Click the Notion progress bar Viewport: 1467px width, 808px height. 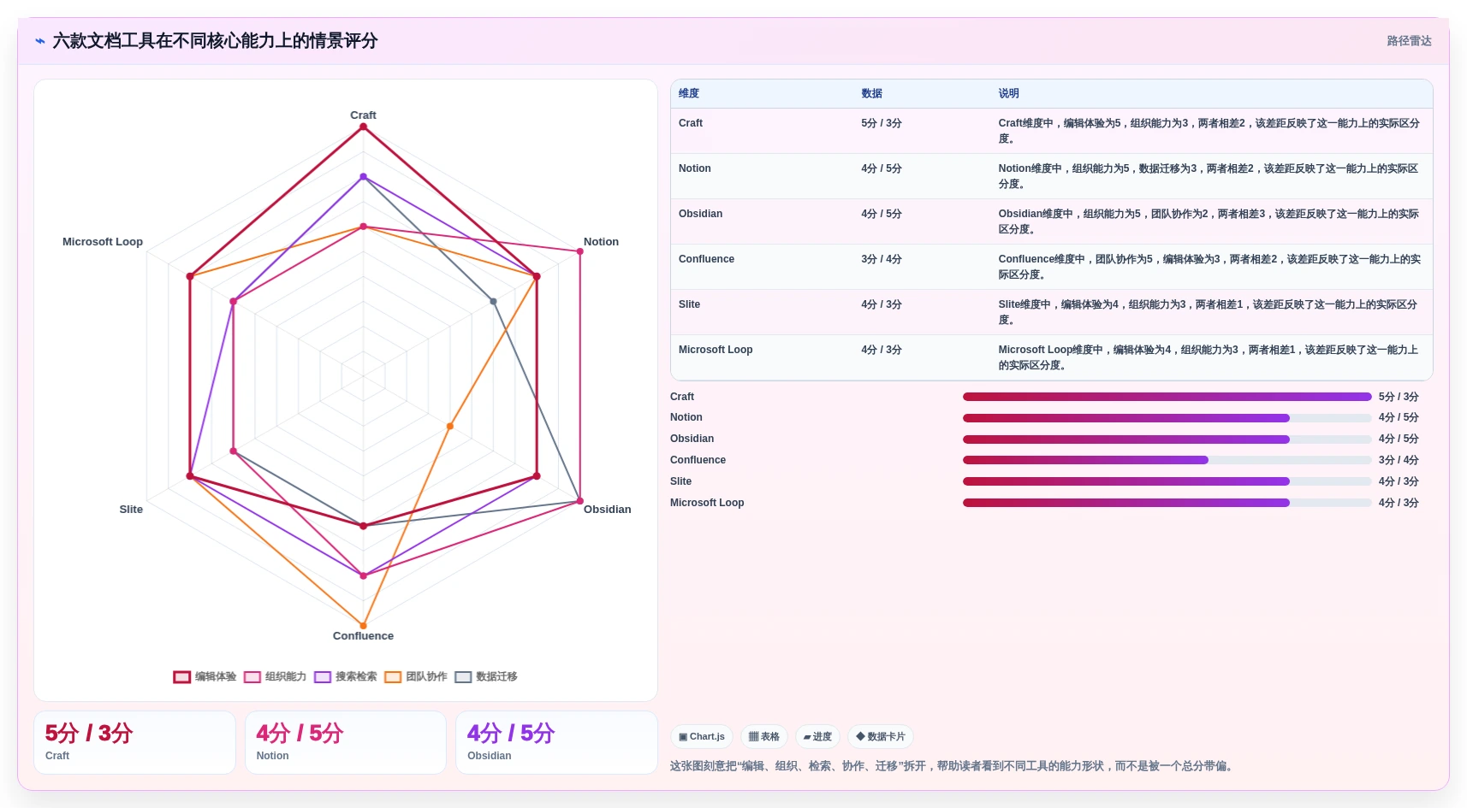[1167, 418]
